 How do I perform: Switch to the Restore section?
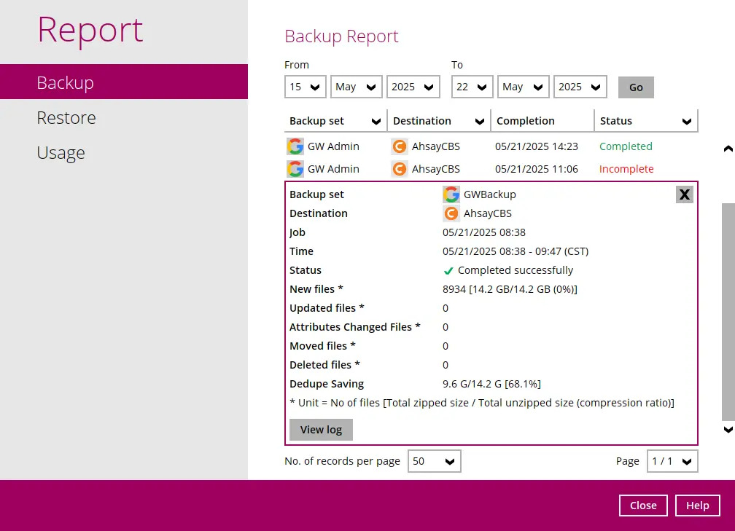tap(66, 117)
